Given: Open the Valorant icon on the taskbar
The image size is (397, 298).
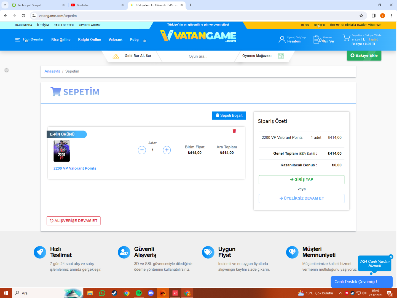Looking at the screenshot, I should [175, 293].
